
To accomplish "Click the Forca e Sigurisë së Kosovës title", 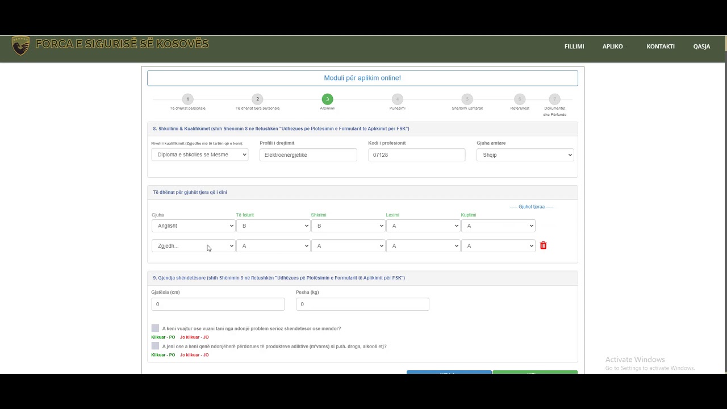I will tap(122, 44).
